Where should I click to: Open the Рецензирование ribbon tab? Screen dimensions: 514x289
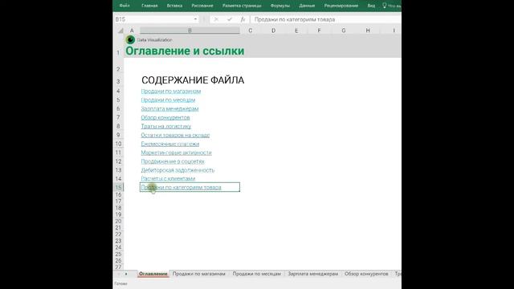[341, 6]
